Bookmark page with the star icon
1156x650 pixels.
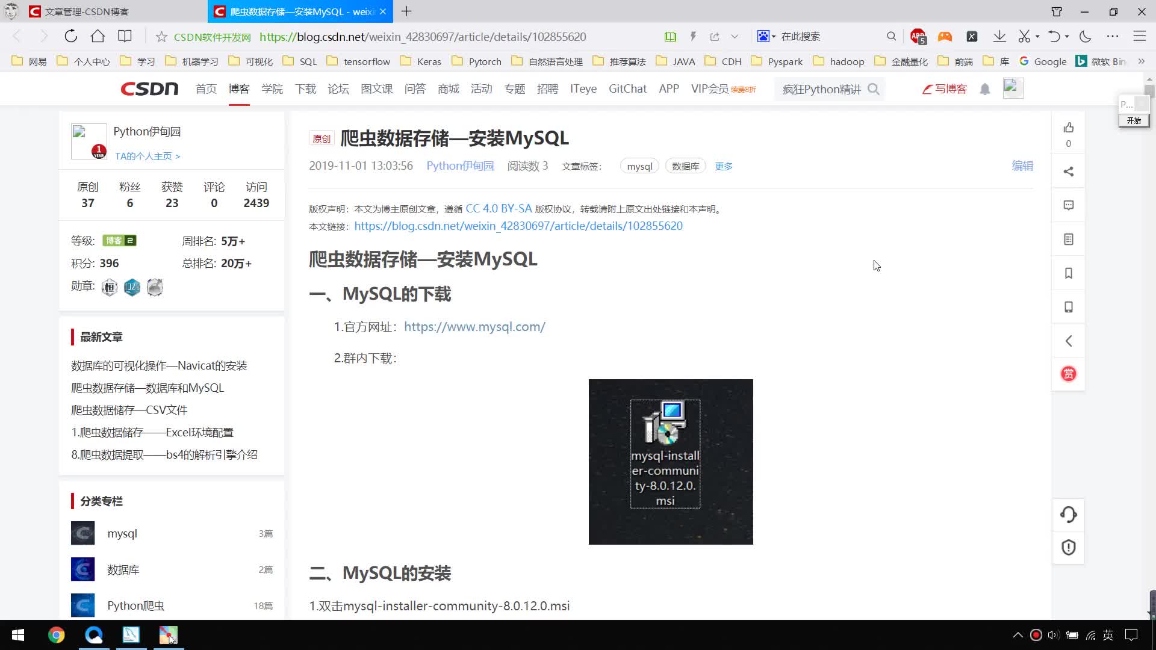click(161, 37)
